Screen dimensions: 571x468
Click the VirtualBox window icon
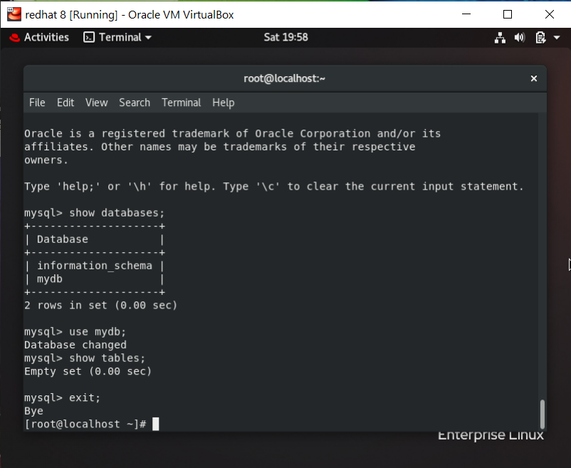14,14
